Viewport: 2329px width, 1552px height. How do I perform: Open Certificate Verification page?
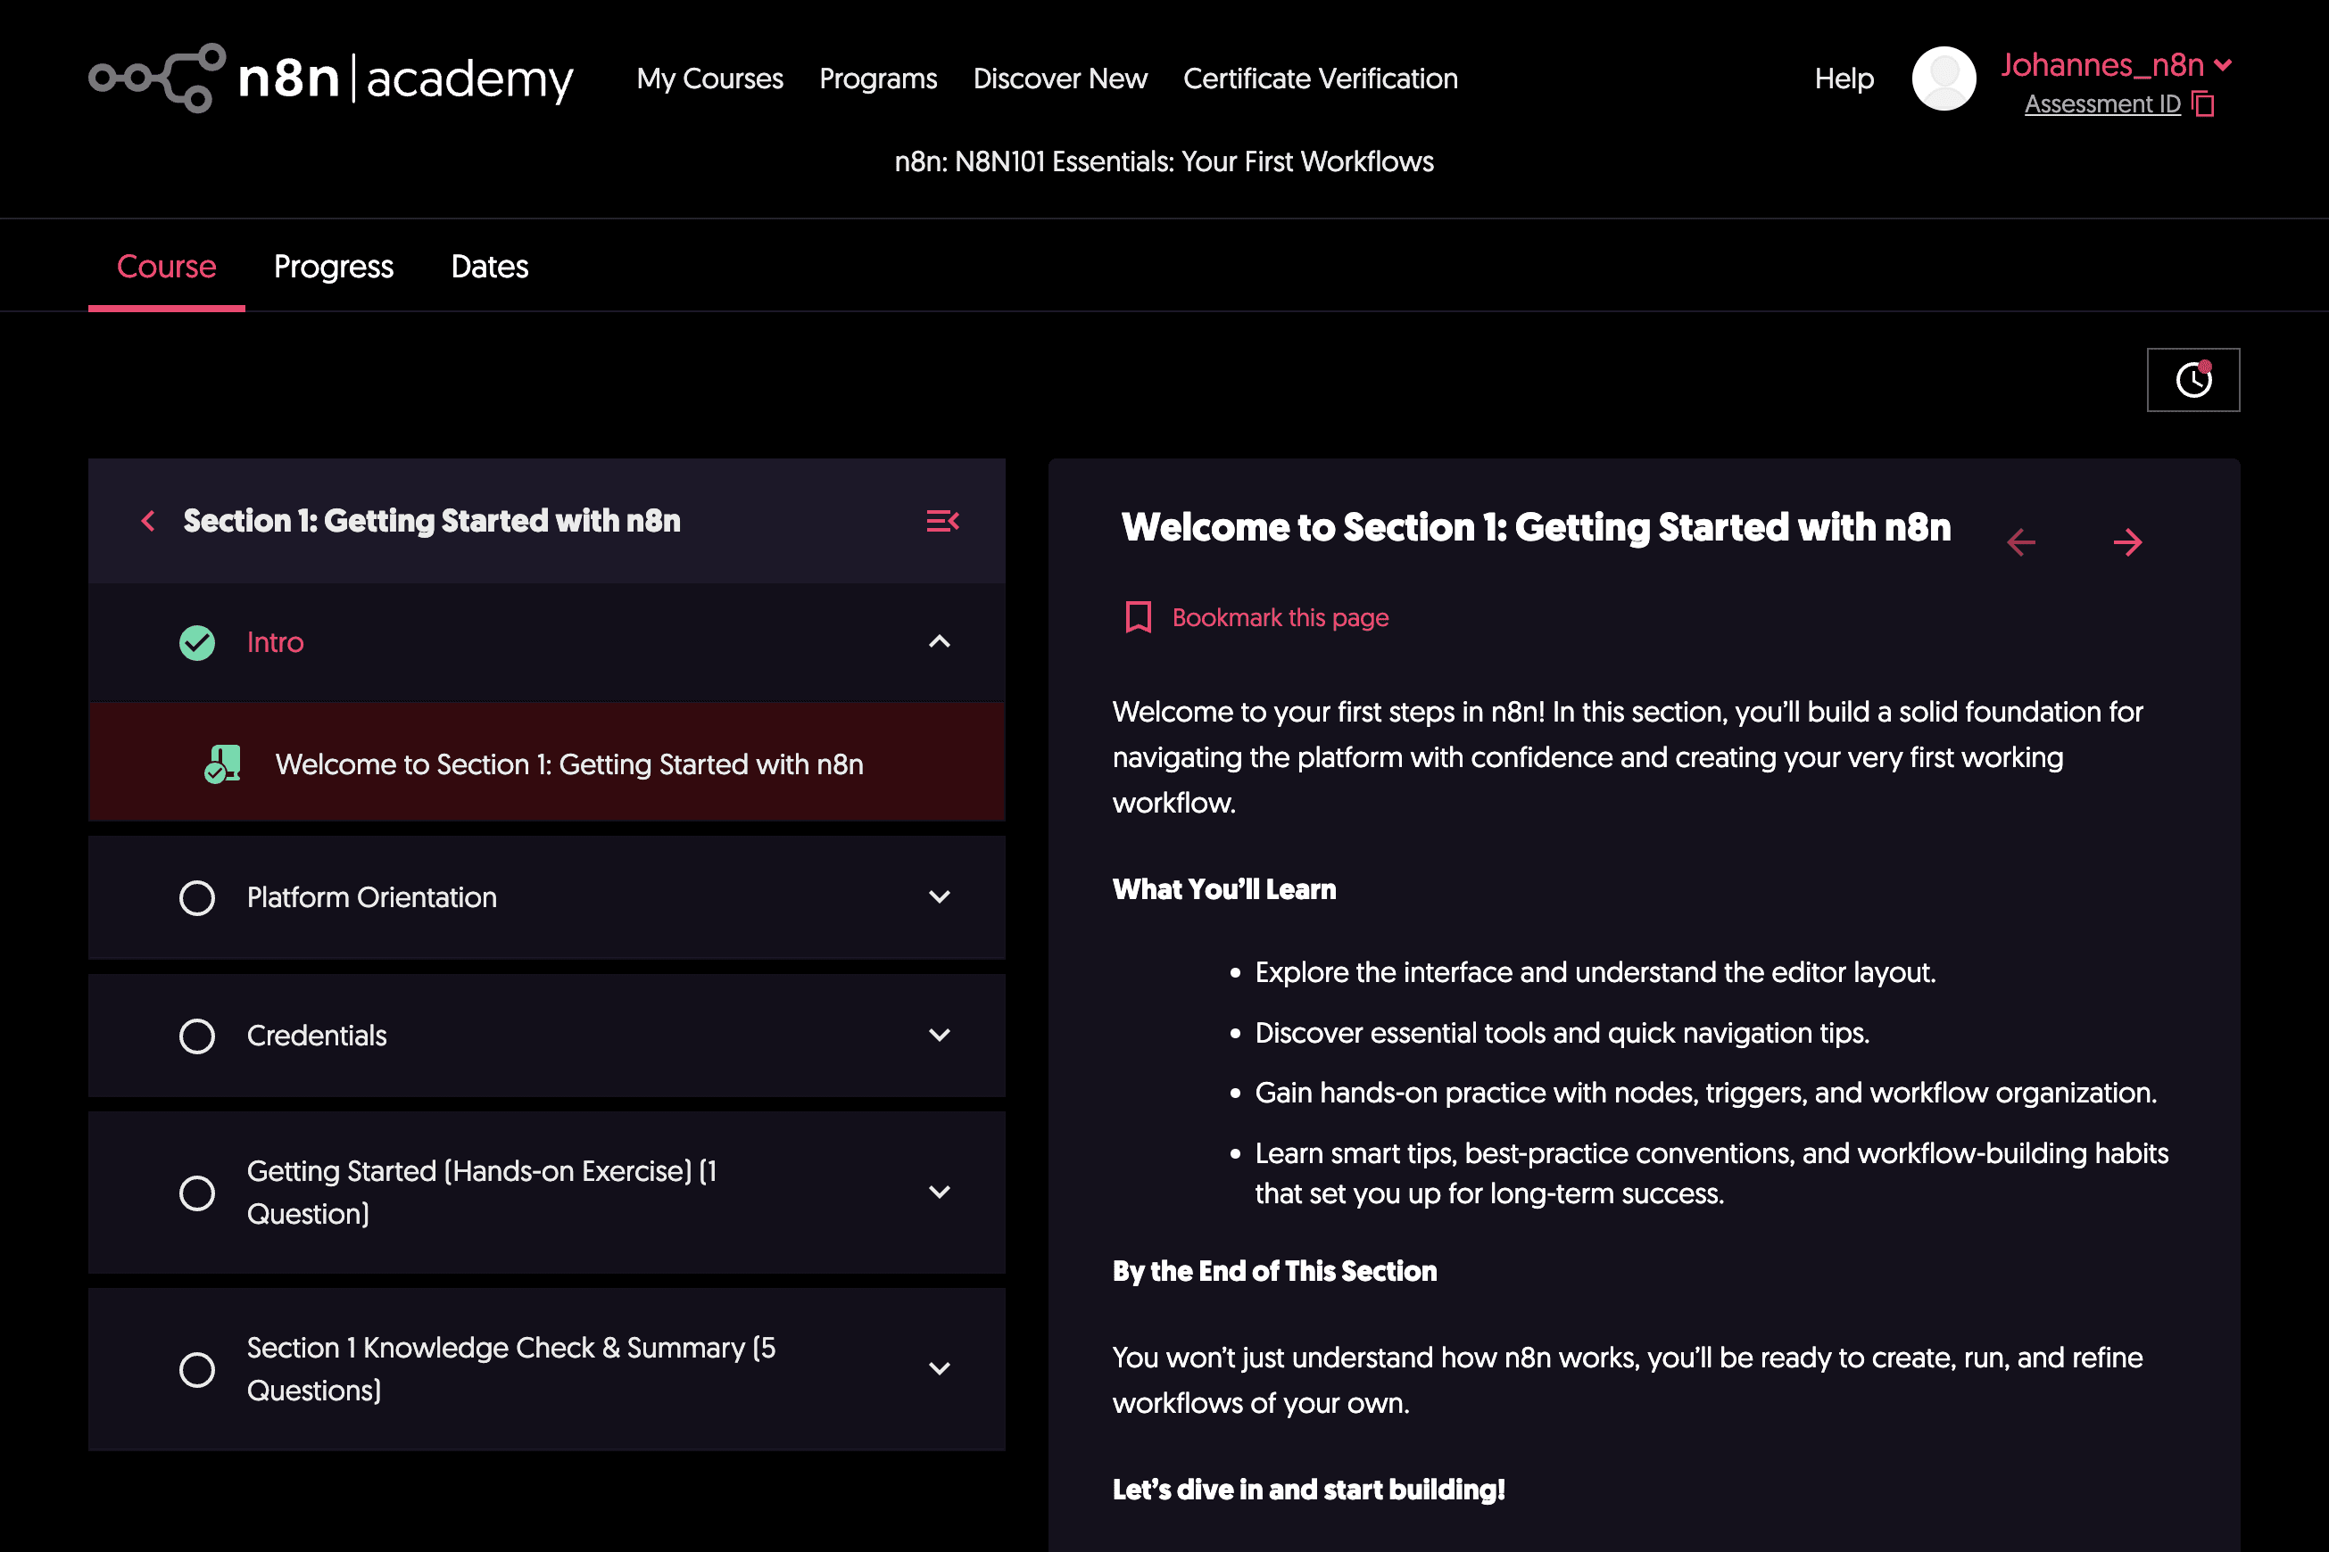click(x=1320, y=78)
